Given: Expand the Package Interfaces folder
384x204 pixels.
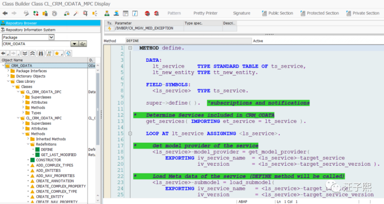Looking at the screenshot, I should 8,71.
